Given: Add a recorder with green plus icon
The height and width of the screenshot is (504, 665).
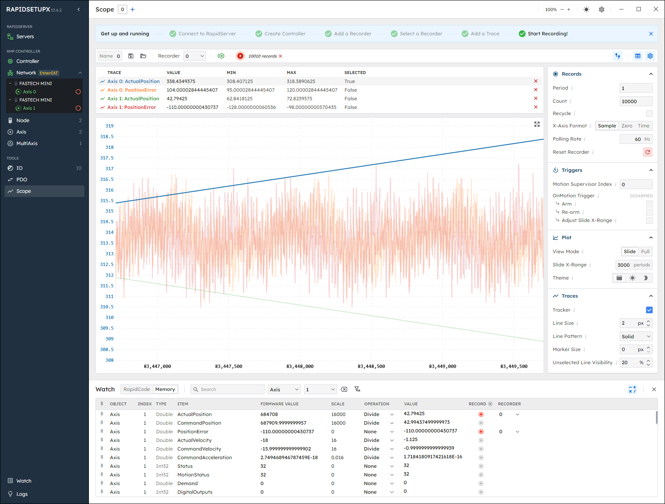Looking at the screenshot, I should click(x=221, y=56).
